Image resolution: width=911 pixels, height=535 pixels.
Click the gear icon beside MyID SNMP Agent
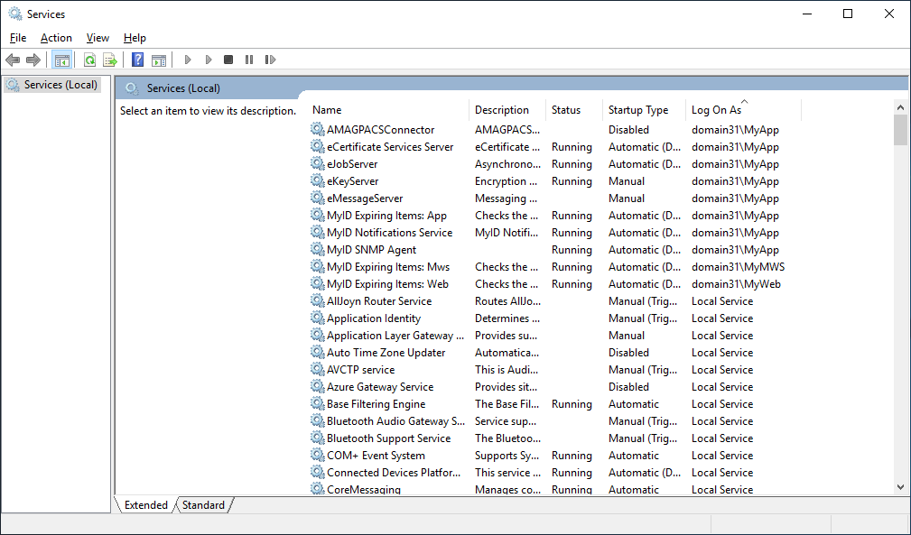point(317,250)
